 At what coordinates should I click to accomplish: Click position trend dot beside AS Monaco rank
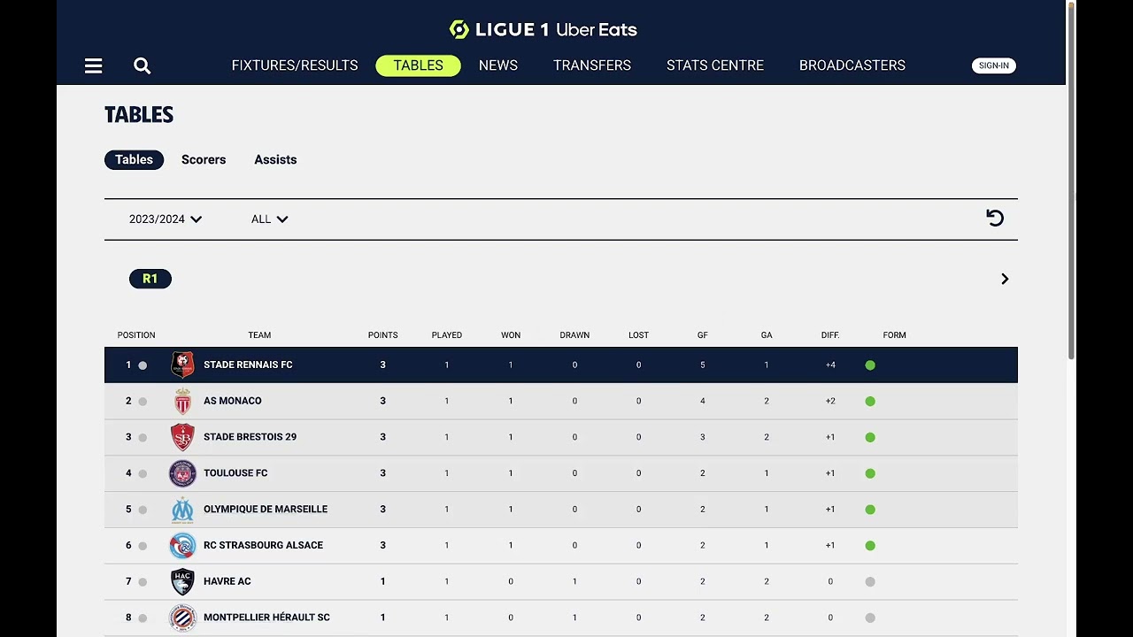143,402
